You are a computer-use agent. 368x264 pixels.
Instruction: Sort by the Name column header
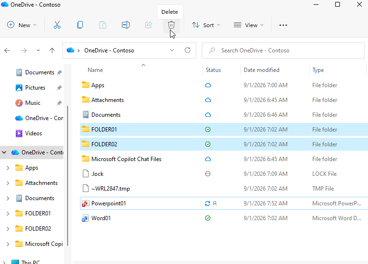coord(95,70)
